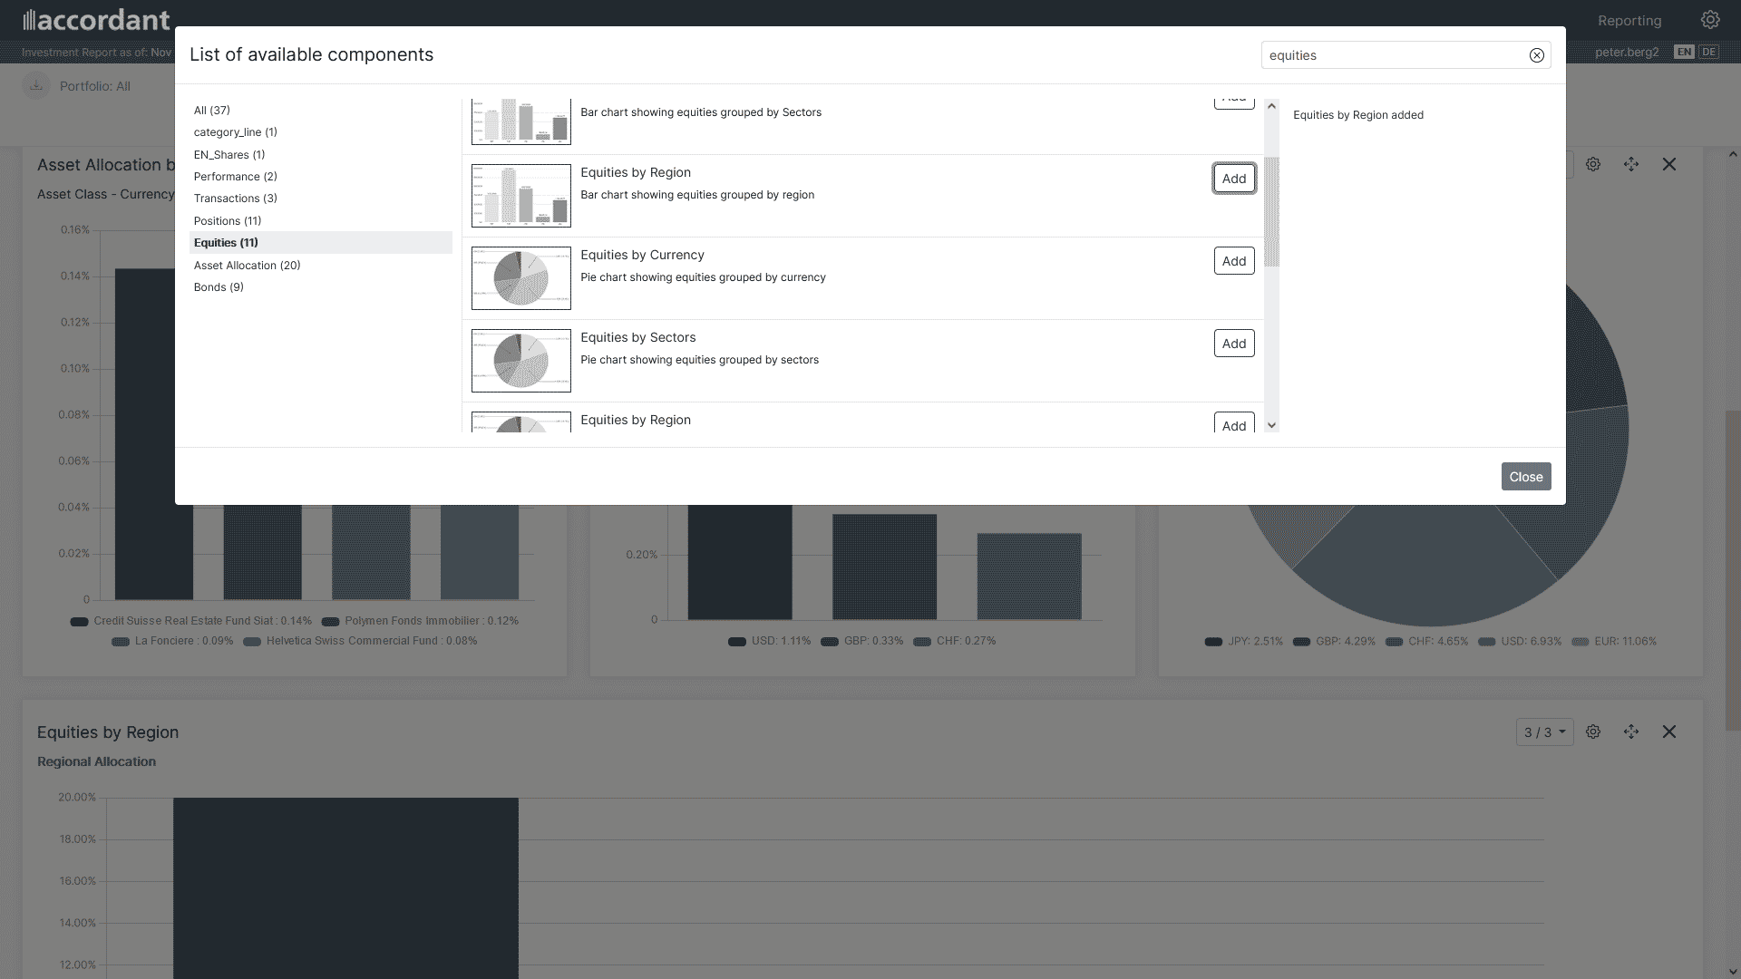The width and height of the screenshot is (1741, 979).
Task: Close the components dialog
Action: (1526, 477)
